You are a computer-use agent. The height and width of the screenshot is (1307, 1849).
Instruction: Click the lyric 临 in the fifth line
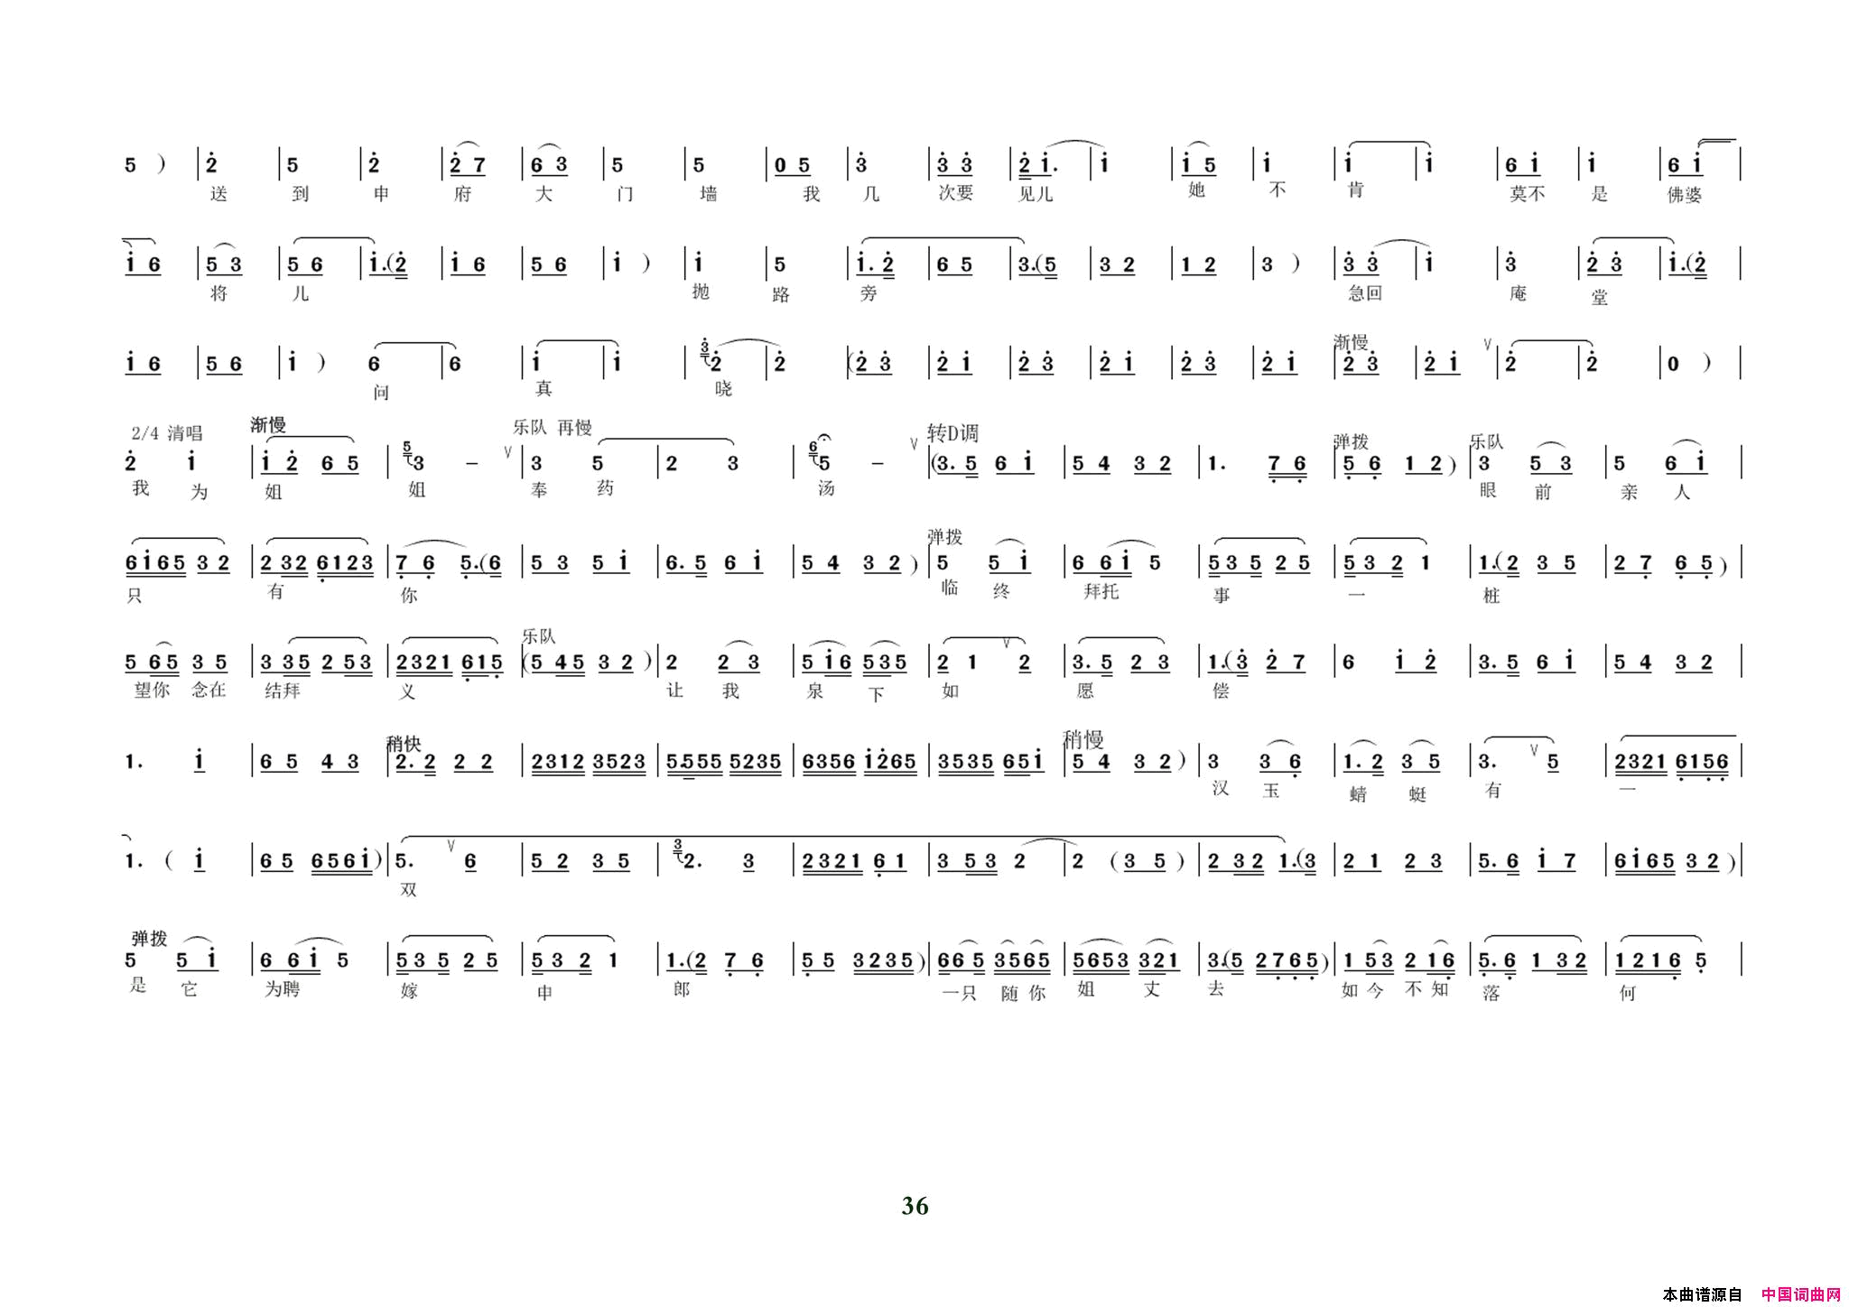point(950,588)
